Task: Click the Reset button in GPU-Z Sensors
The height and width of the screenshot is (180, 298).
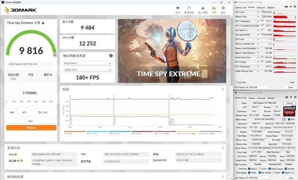Action: (x=292, y=82)
